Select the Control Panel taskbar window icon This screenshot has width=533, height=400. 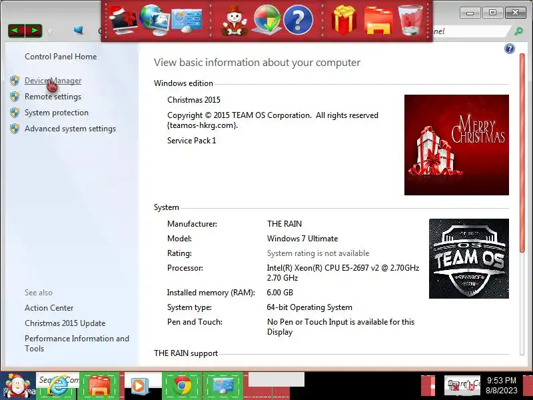[223, 387]
